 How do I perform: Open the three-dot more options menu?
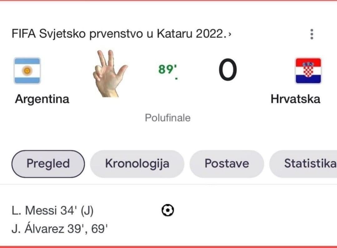click(311, 34)
